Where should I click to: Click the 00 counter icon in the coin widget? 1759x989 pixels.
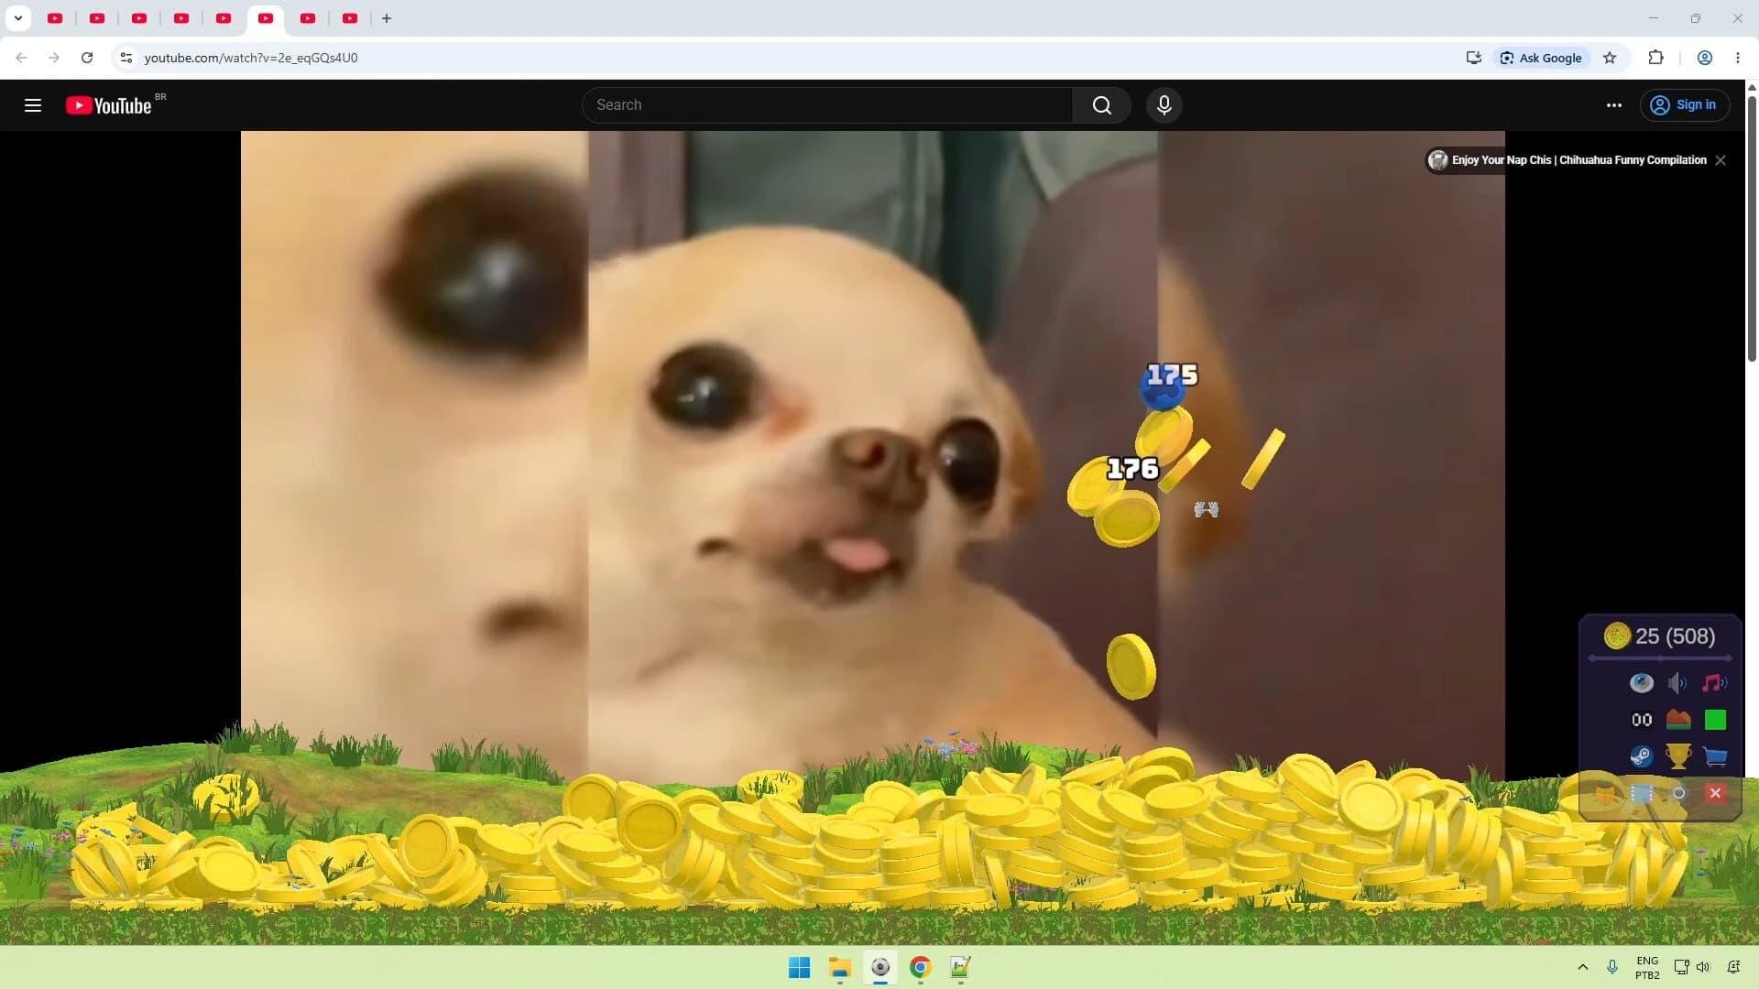(1642, 720)
